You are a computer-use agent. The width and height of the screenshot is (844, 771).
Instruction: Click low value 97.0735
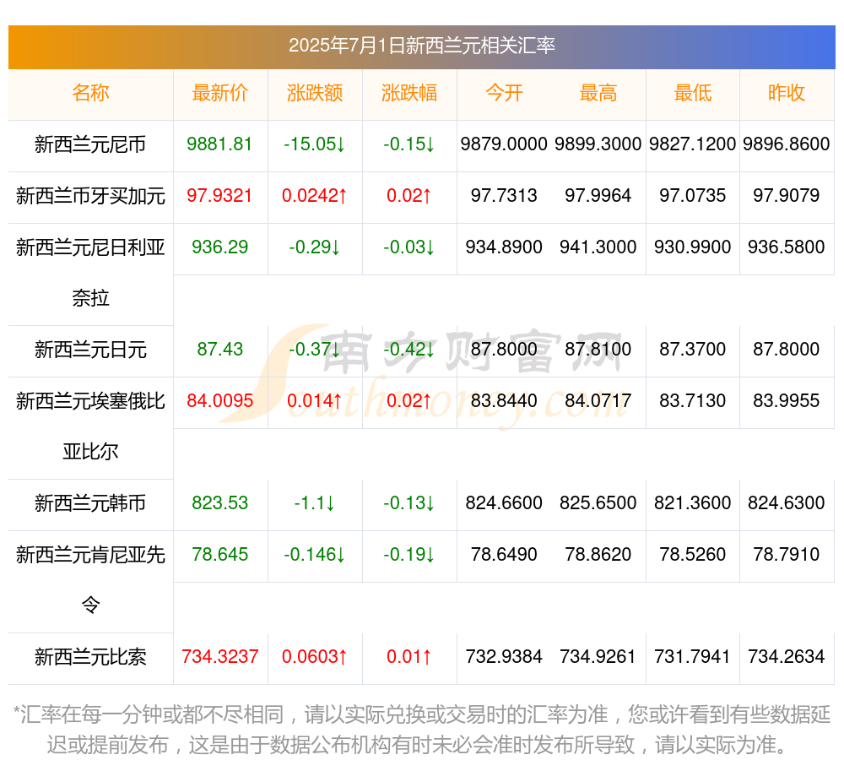[692, 195]
